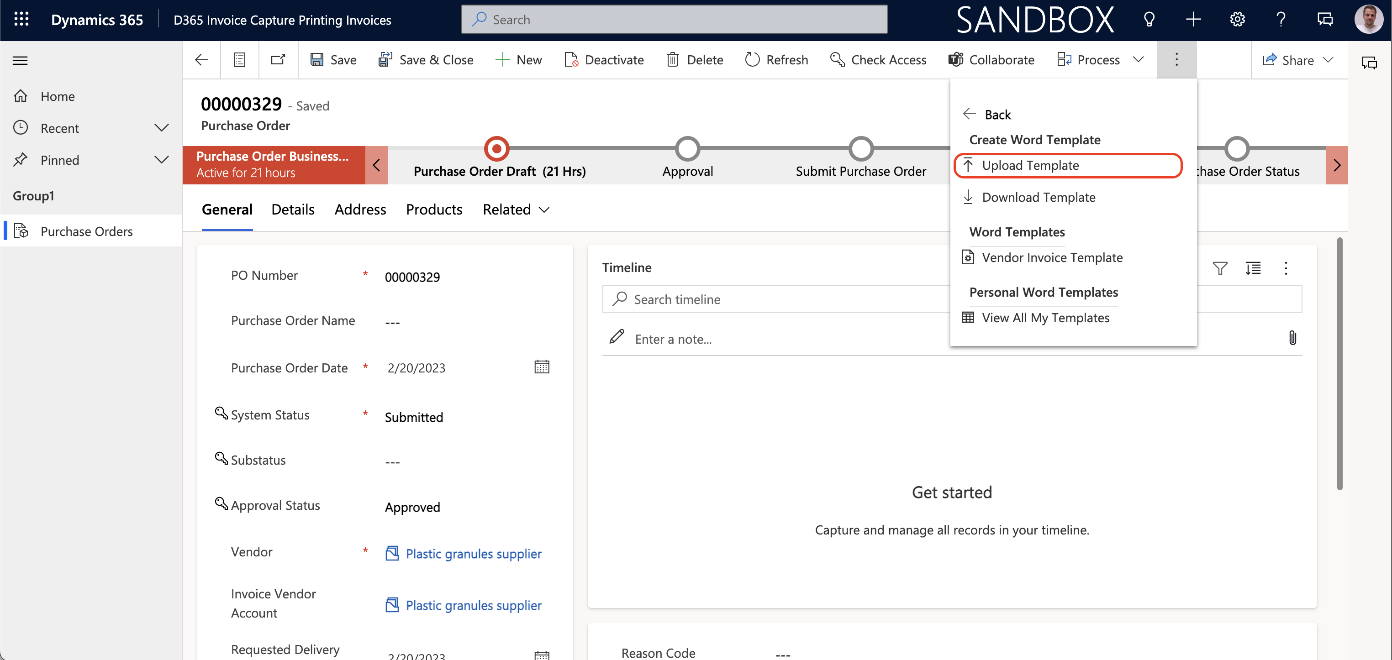
Task: Open timeline more options ellipsis
Action: point(1286,268)
